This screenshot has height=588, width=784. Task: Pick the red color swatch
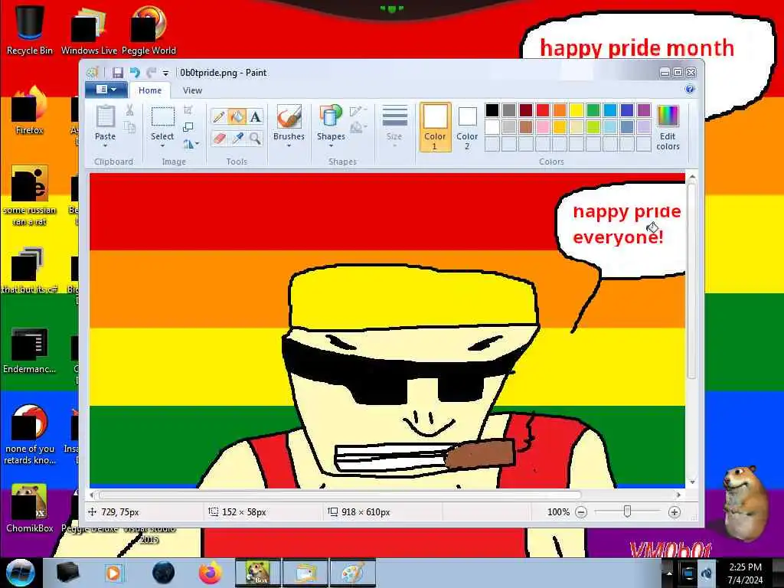coord(543,110)
